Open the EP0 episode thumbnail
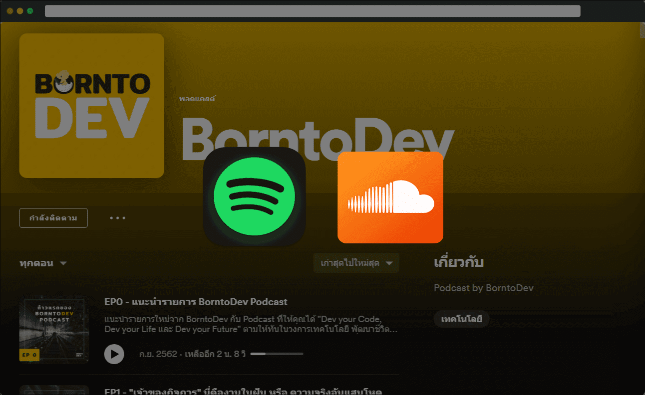 (x=54, y=329)
